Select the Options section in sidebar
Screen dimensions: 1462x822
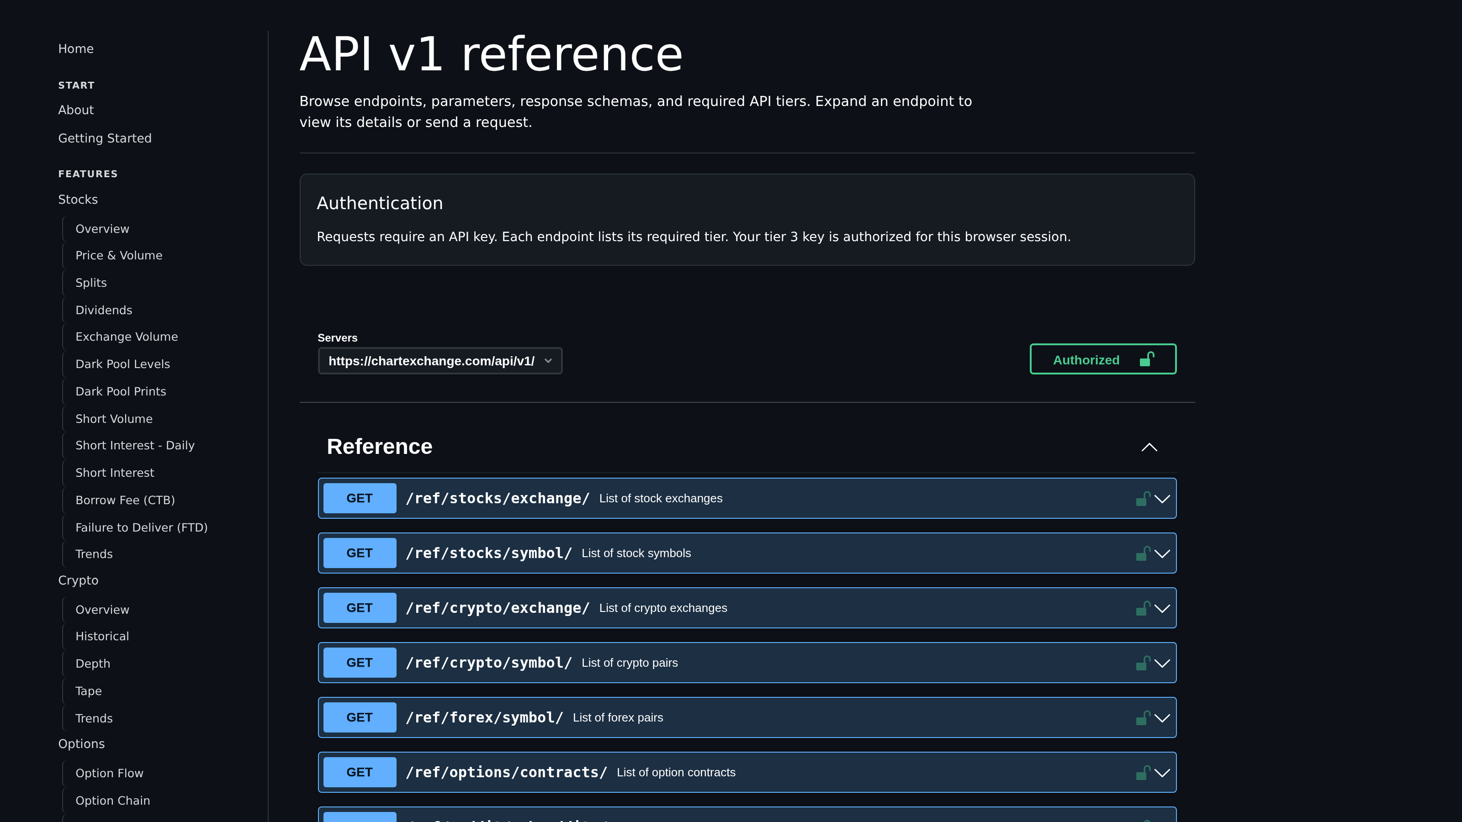coord(81,744)
